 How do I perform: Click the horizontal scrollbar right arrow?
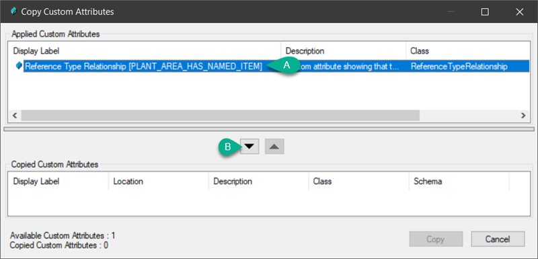tap(523, 115)
